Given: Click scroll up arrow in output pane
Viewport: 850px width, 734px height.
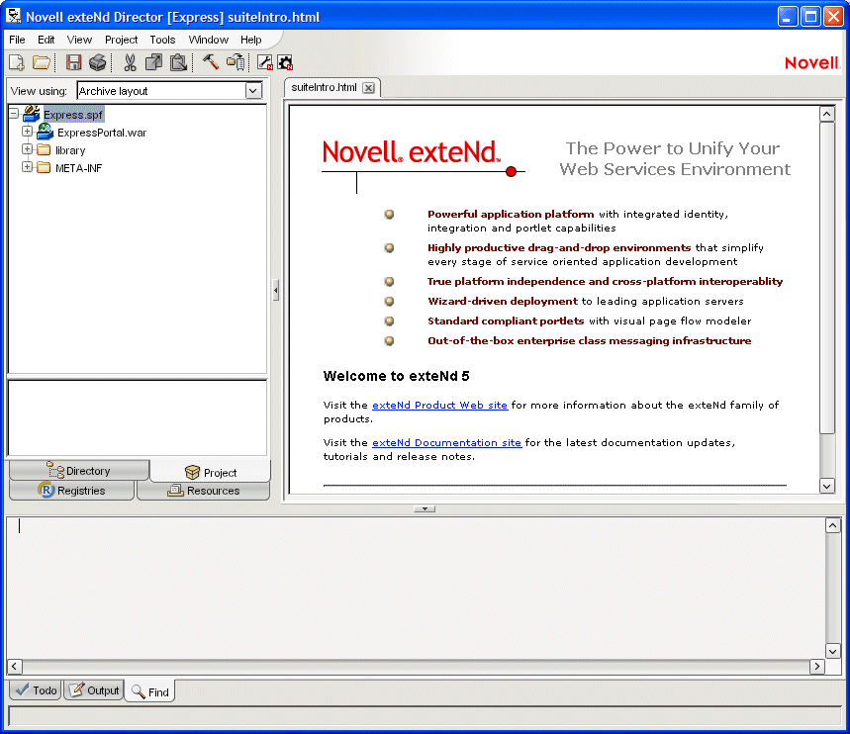Looking at the screenshot, I should pos(832,525).
